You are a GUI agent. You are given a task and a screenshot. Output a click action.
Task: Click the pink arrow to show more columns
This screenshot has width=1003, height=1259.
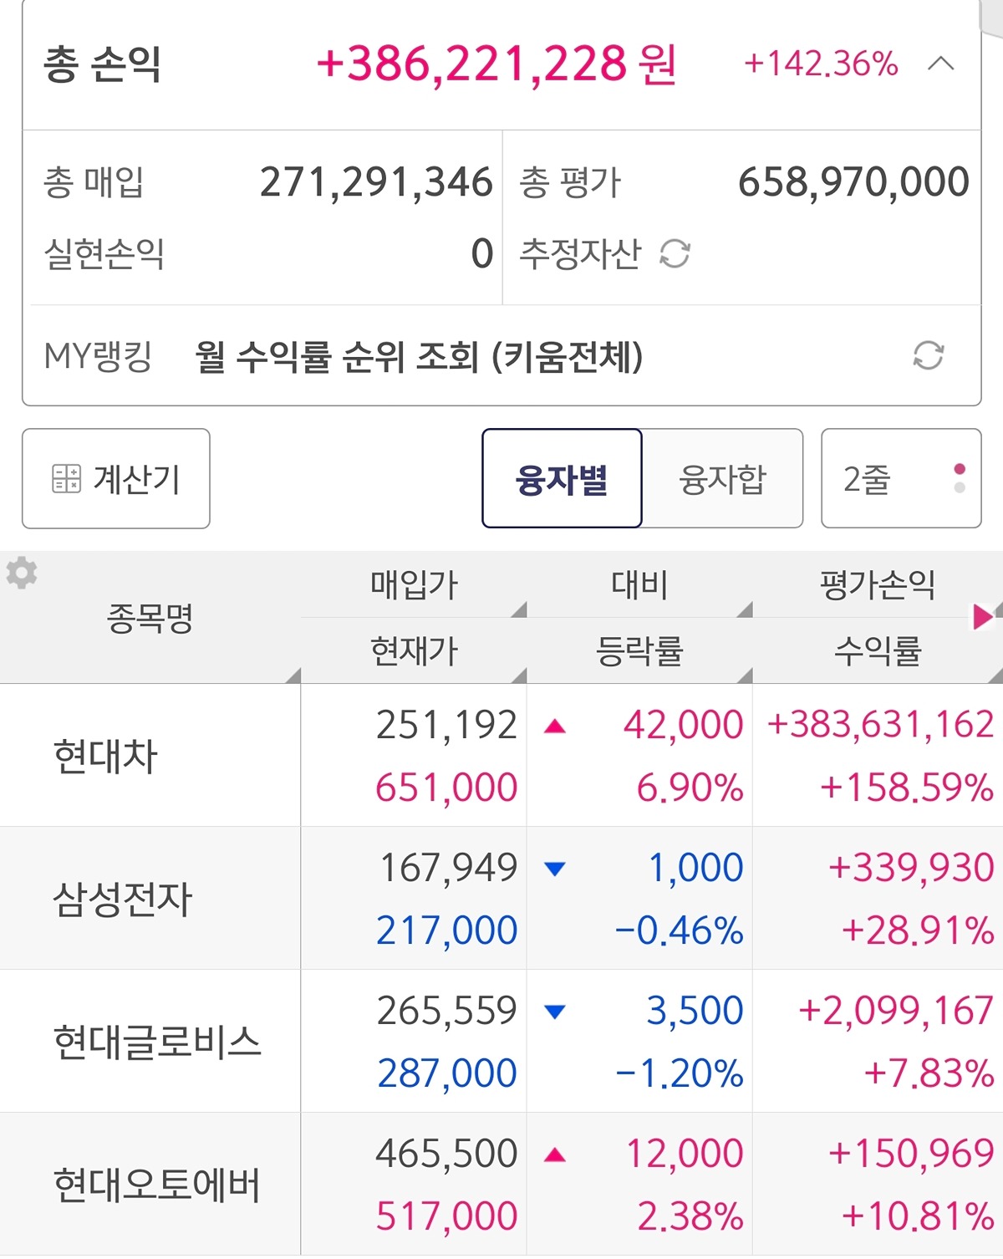click(983, 617)
